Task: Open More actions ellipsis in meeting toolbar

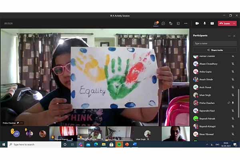Action: [186, 23]
